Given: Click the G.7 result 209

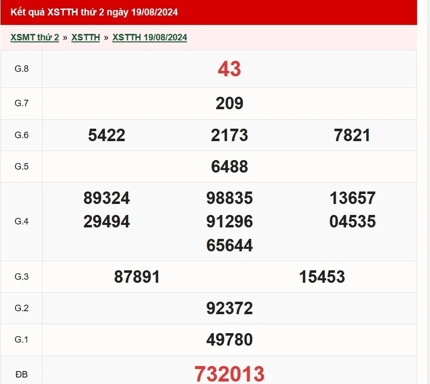Looking at the screenshot, I should 229,103.
